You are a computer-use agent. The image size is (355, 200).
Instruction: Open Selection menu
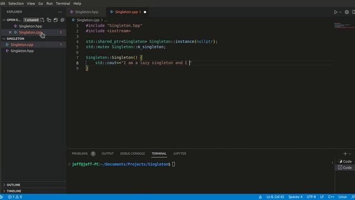click(16, 3)
